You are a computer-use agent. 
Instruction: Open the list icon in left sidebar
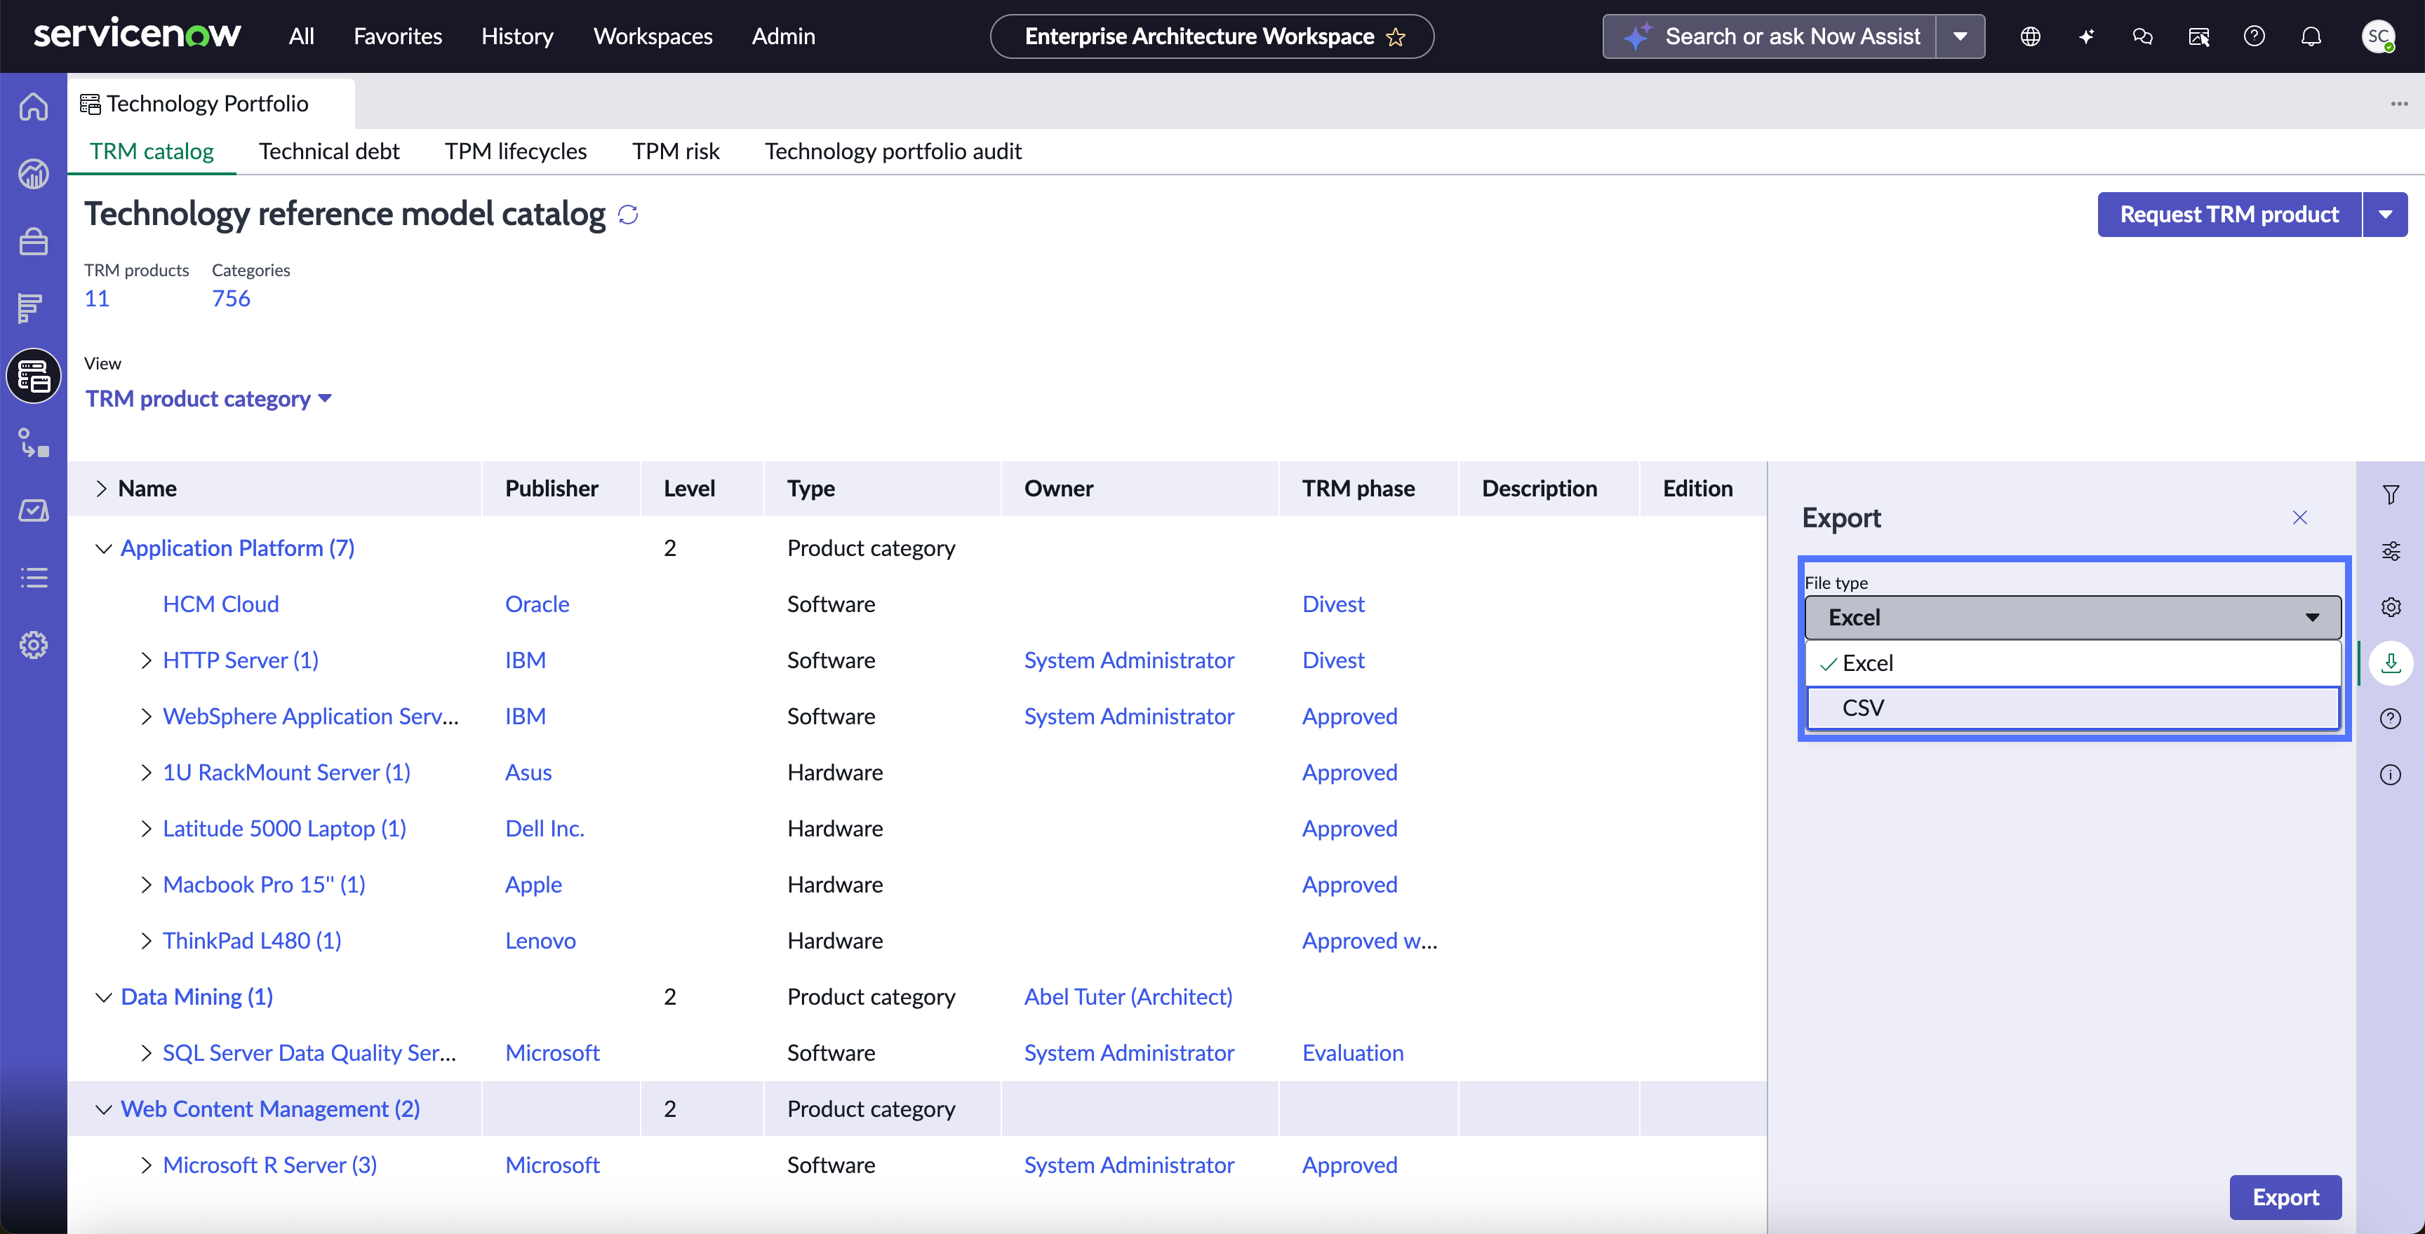34,578
